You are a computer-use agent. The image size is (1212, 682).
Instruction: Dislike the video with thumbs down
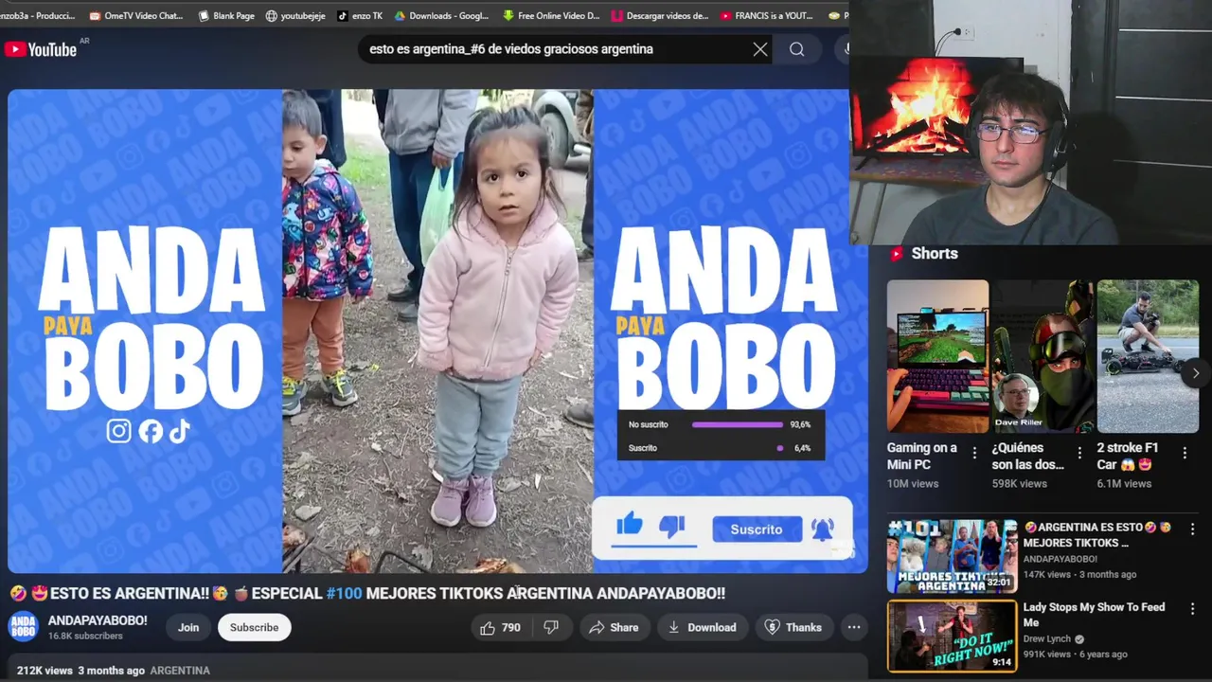click(x=551, y=627)
